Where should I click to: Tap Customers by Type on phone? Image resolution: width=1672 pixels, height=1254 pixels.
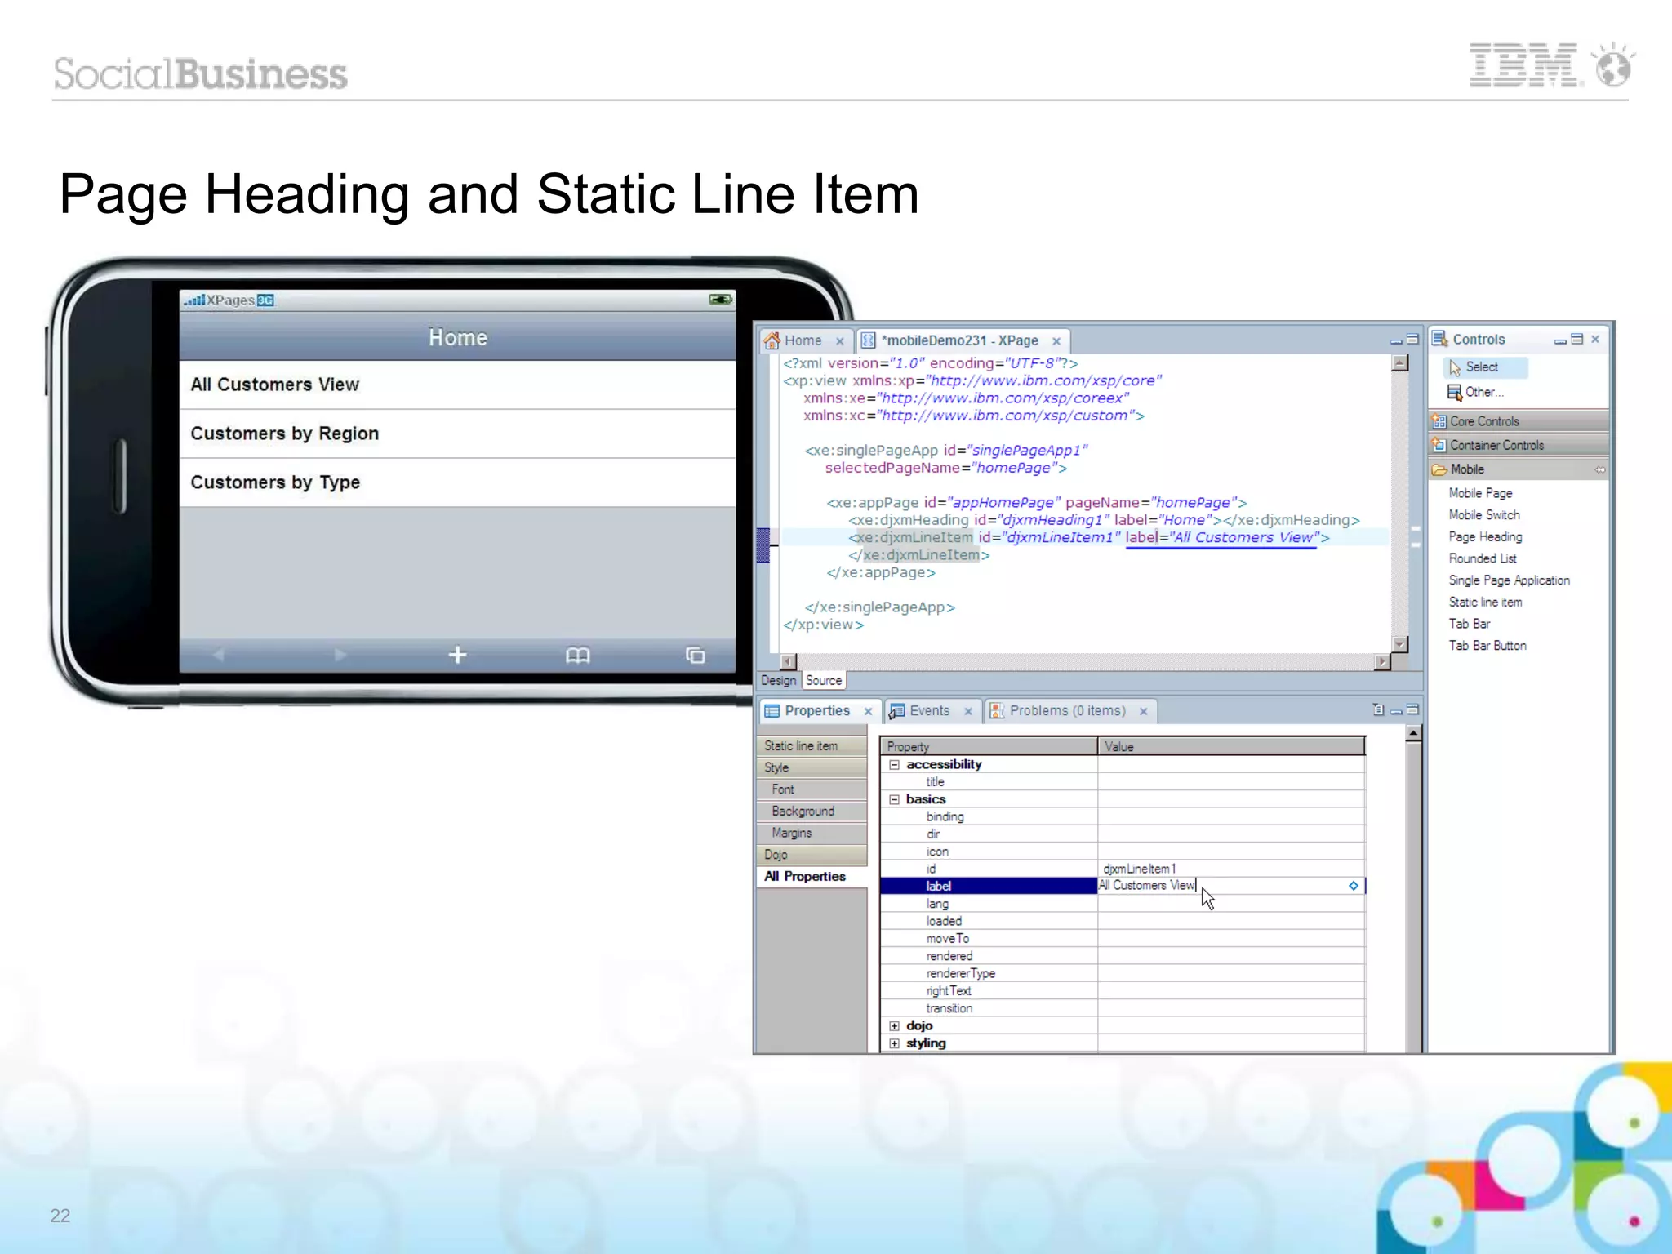[x=457, y=482]
